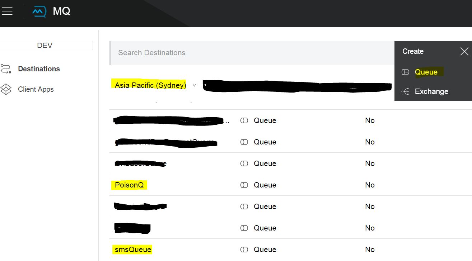This screenshot has height=261, width=472.
Task: Click the MQ product title
Action: tap(61, 11)
